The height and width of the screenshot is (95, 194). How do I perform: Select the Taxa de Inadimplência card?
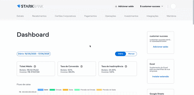118,69
